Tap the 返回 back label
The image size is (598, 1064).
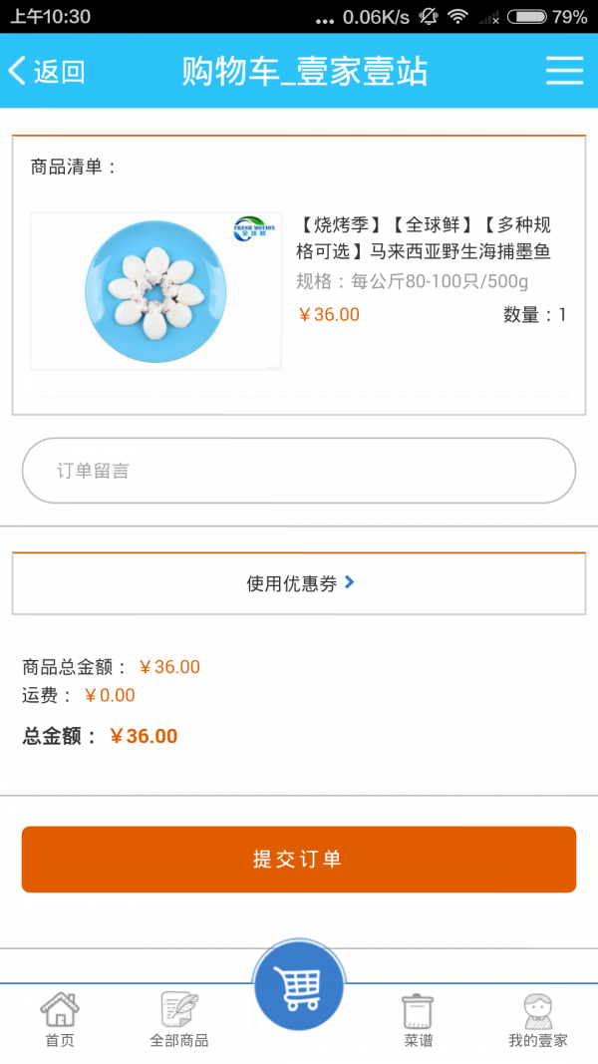[x=60, y=72]
